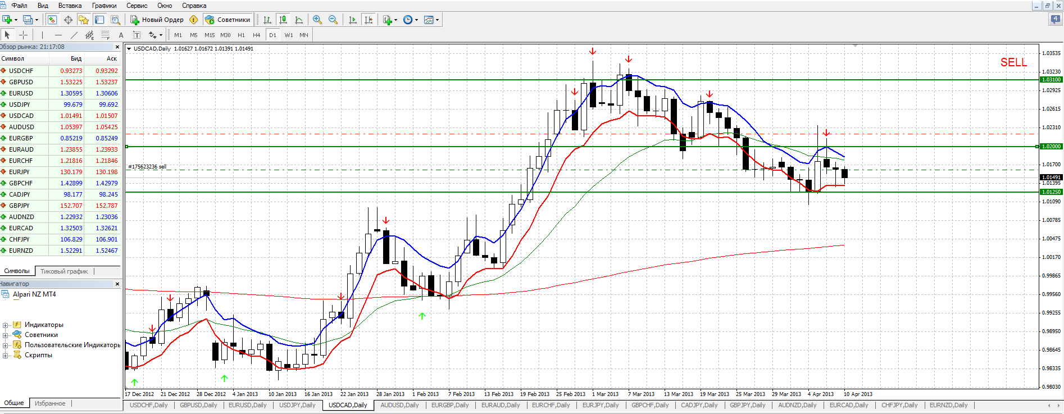This screenshot has width=1064, height=414.
Task: Toggle Chart Shift button
Action: click(x=369, y=20)
